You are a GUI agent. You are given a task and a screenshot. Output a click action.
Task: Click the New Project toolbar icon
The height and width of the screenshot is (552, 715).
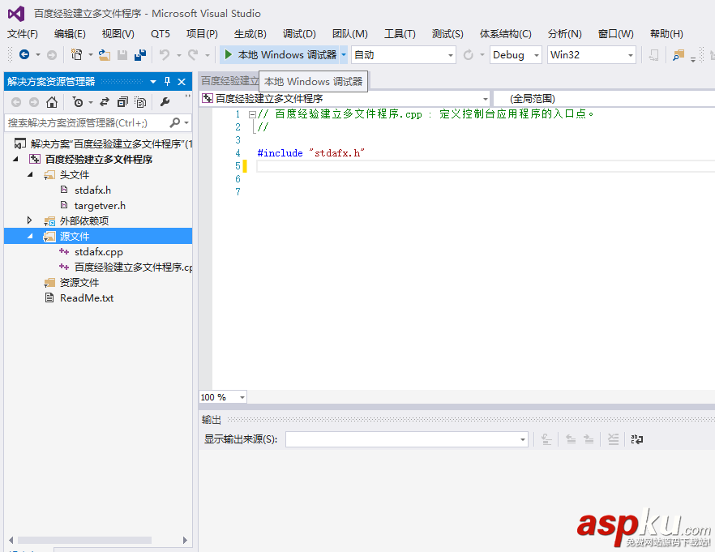pos(76,54)
